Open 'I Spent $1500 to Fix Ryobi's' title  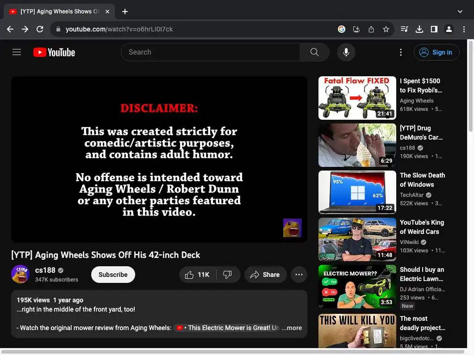(421, 86)
